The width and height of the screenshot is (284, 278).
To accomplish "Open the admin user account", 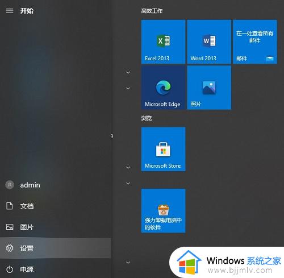I will (x=55, y=185).
